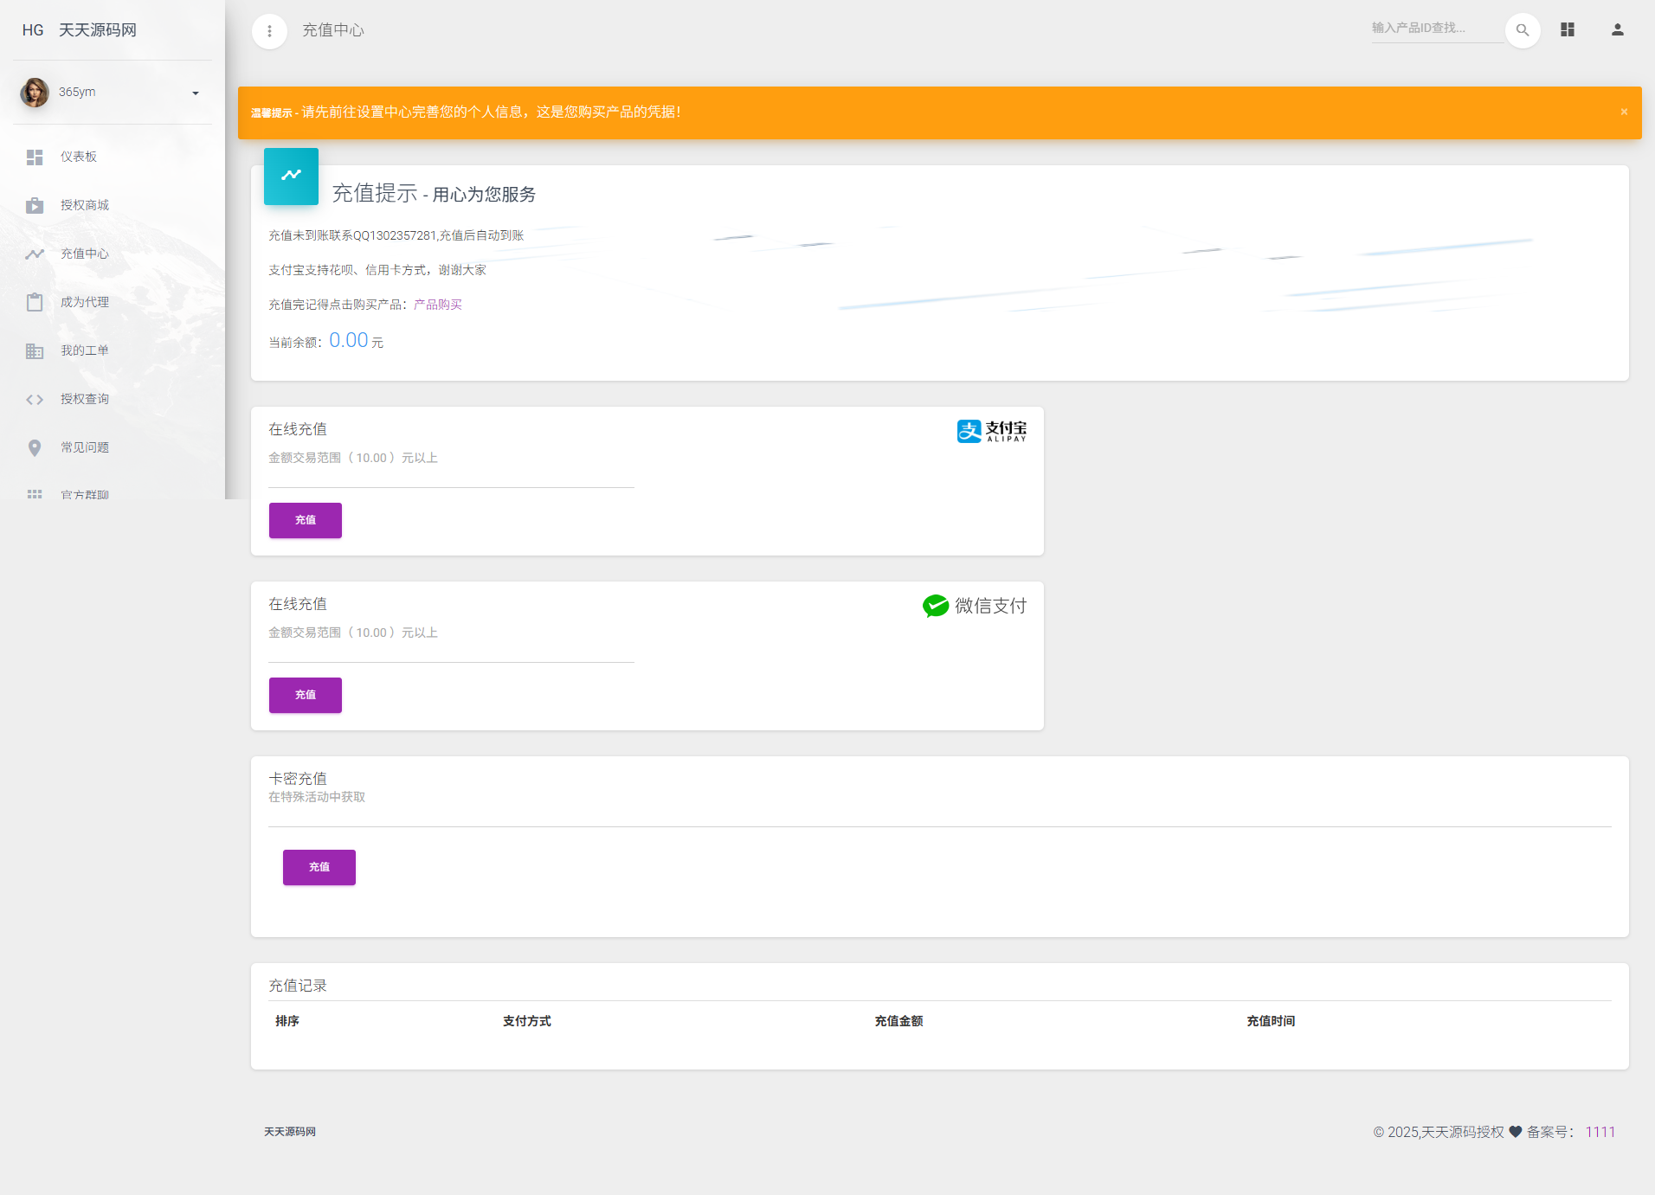1655x1195 pixels.
Task: Open the dashboard grid icon in header
Action: click(x=1568, y=30)
